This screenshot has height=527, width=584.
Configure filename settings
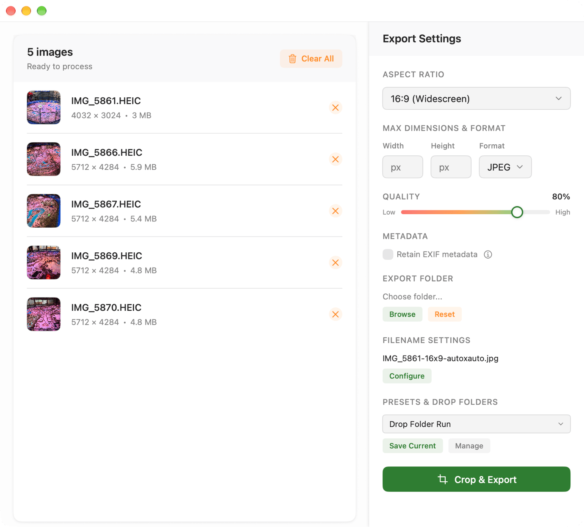click(407, 376)
